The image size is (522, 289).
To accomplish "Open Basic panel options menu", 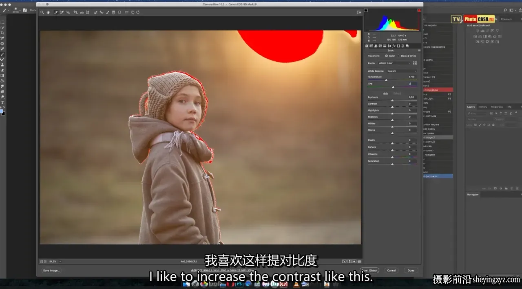I will [x=419, y=50].
